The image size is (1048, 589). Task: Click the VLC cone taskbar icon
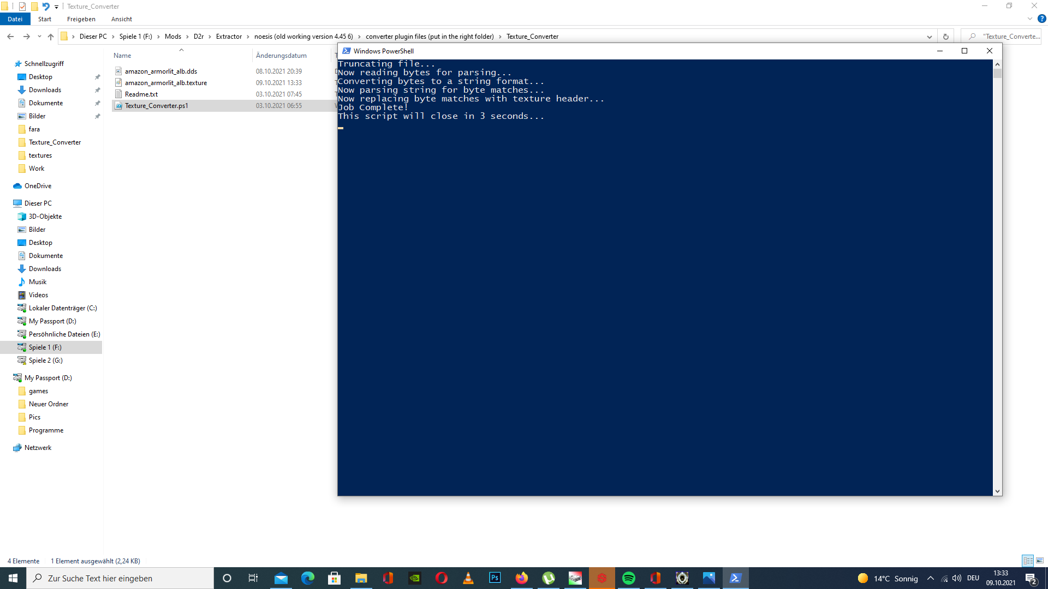click(468, 578)
